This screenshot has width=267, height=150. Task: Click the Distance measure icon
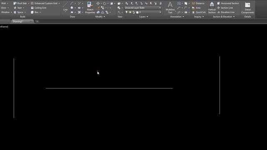193,3
